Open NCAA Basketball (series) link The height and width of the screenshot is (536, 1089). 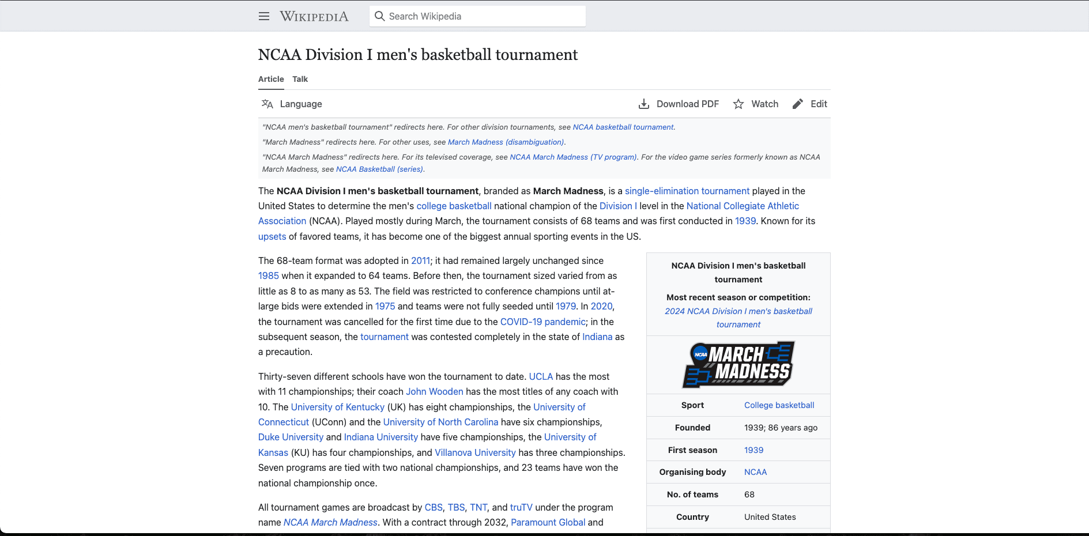pyautogui.click(x=379, y=169)
